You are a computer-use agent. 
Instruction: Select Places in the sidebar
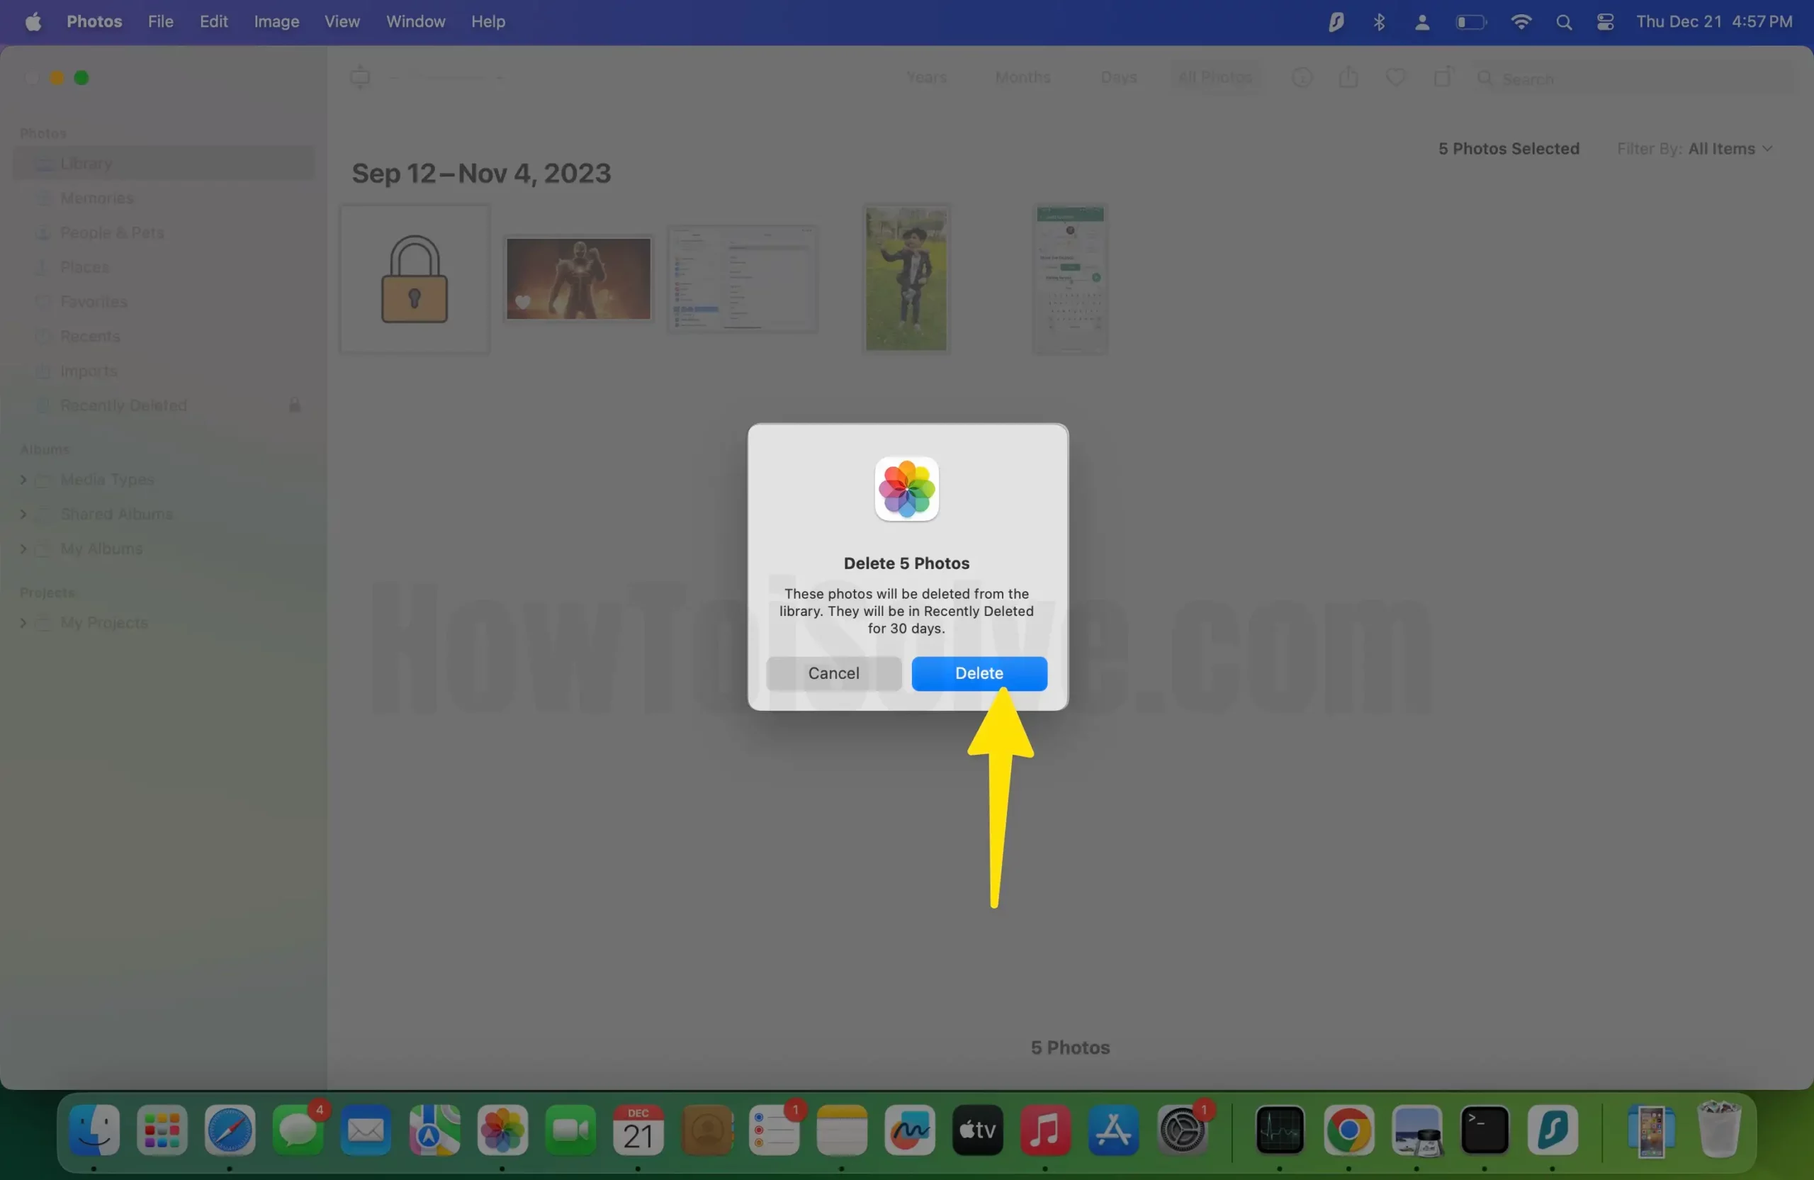pos(163,266)
